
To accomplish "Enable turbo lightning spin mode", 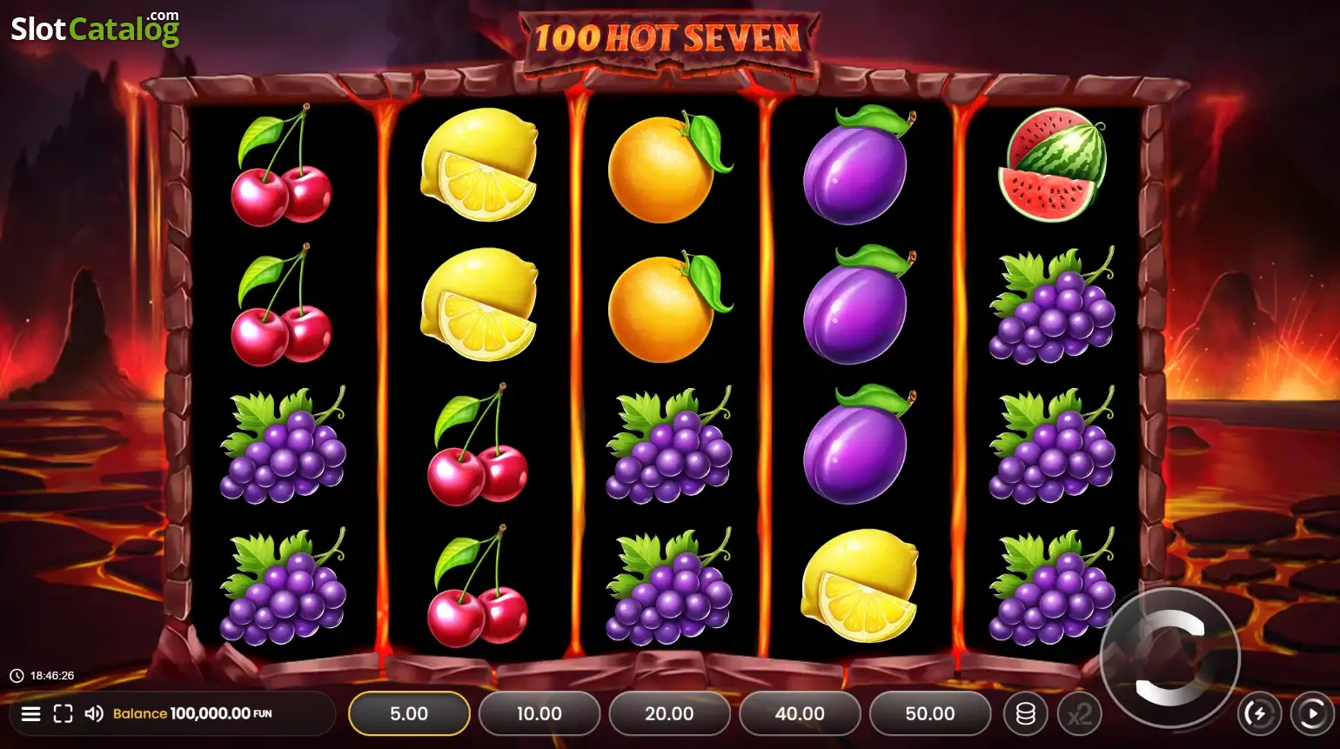I will pyautogui.click(x=1259, y=714).
